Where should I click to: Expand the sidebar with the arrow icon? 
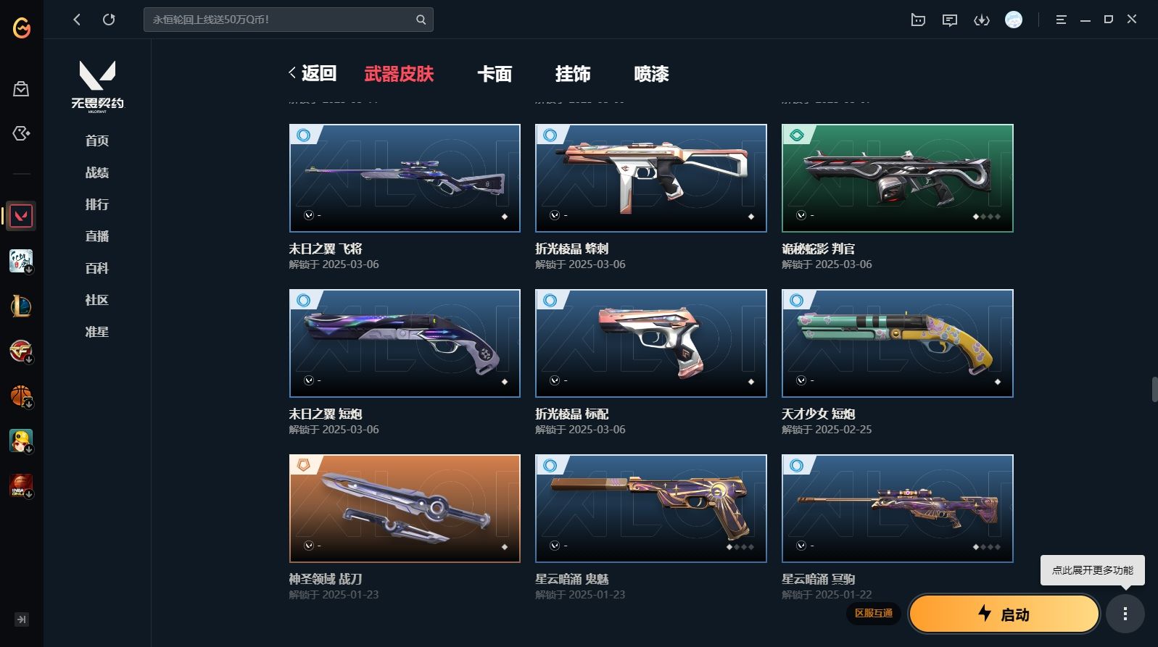coord(22,619)
